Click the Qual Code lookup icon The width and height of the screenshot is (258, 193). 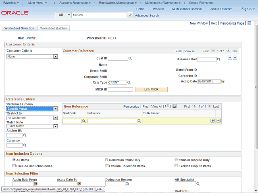point(84,121)
